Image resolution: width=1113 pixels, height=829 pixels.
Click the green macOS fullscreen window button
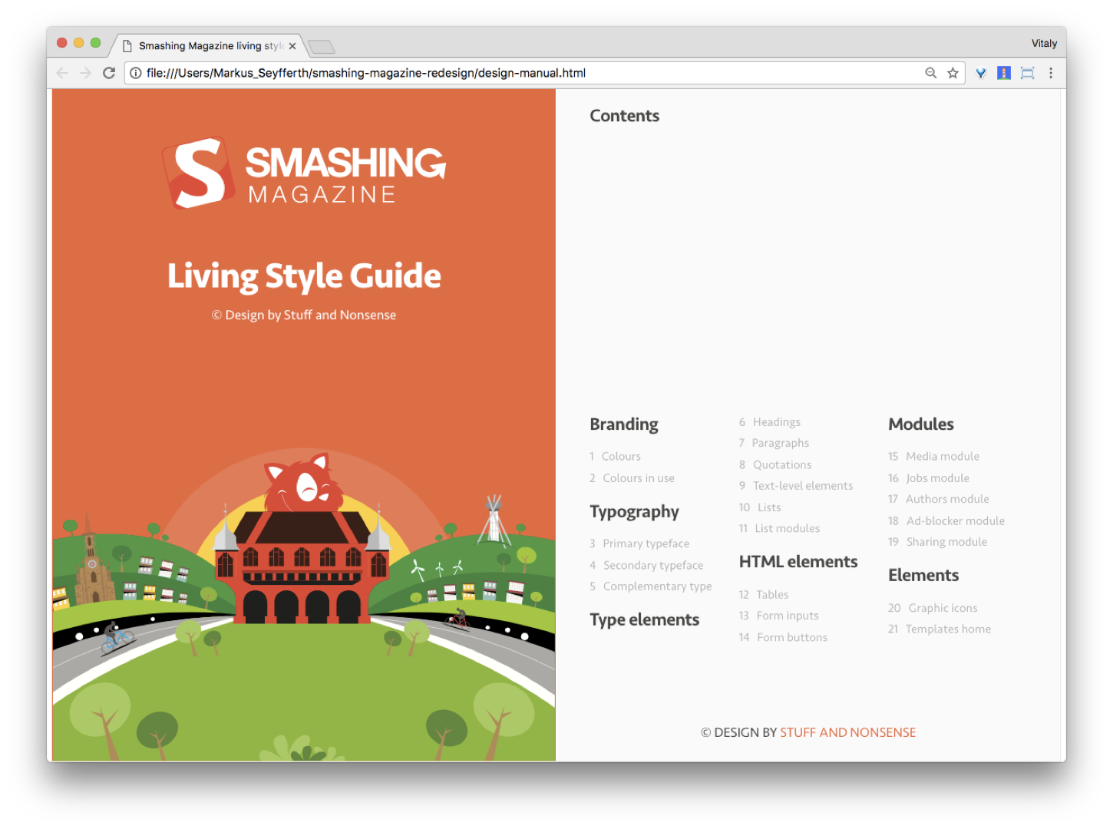tap(95, 43)
